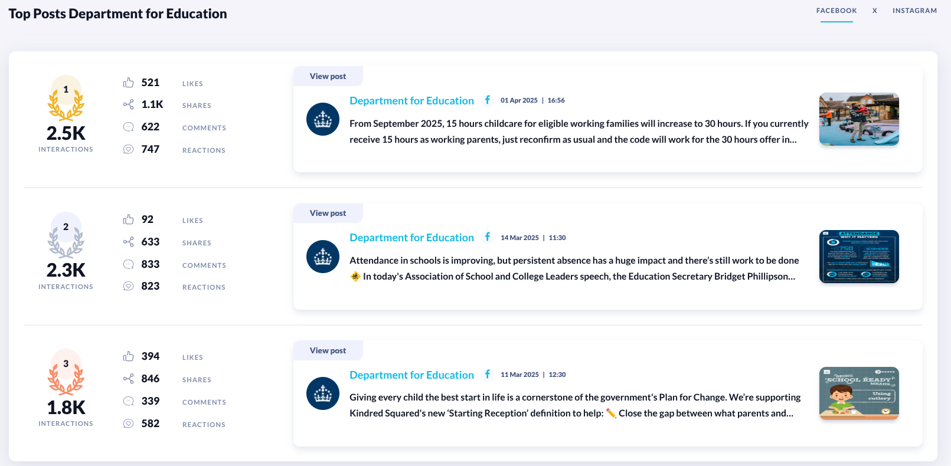
Task: Click View post for the 14 Mar post
Action: 328,213
